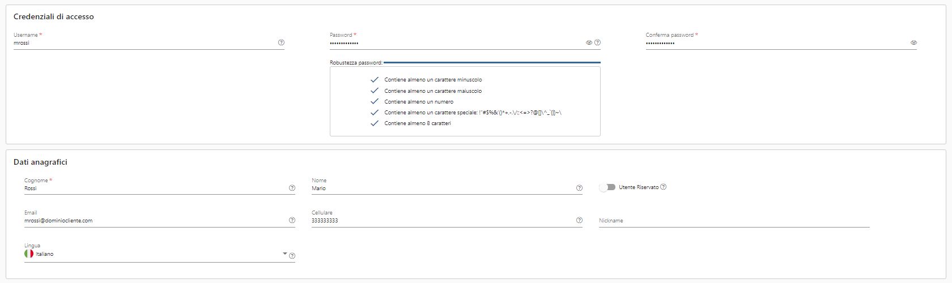
Task: Click the help icon in the Nome field
Action: pos(579,188)
